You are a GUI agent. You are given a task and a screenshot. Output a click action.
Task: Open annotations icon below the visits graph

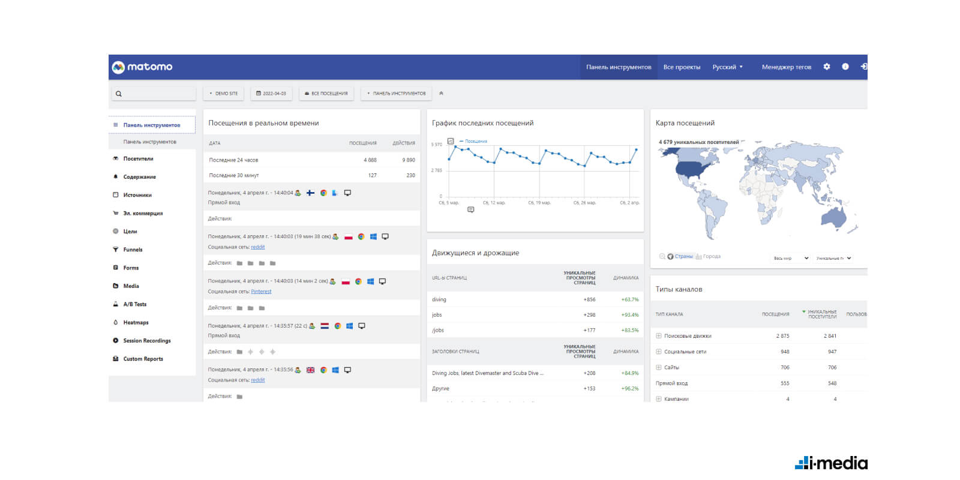pos(470,210)
